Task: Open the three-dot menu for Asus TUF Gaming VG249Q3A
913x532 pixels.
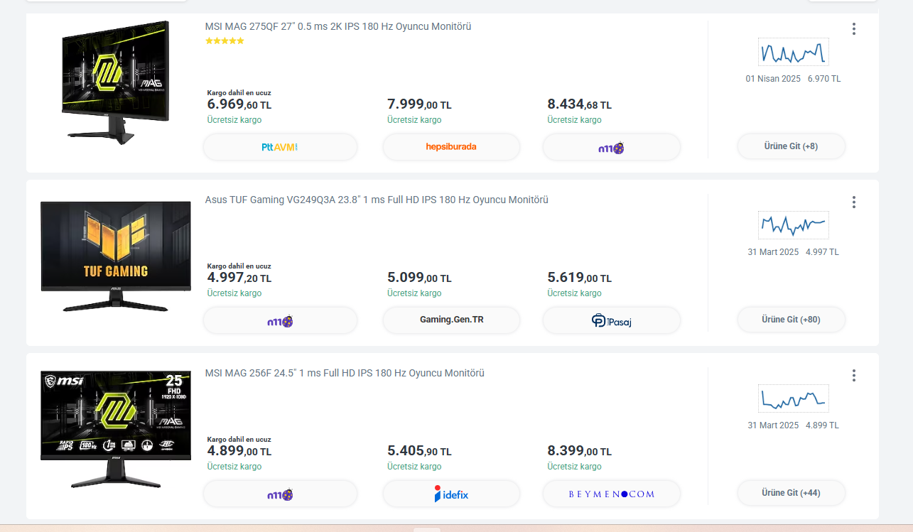Action: click(853, 202)
